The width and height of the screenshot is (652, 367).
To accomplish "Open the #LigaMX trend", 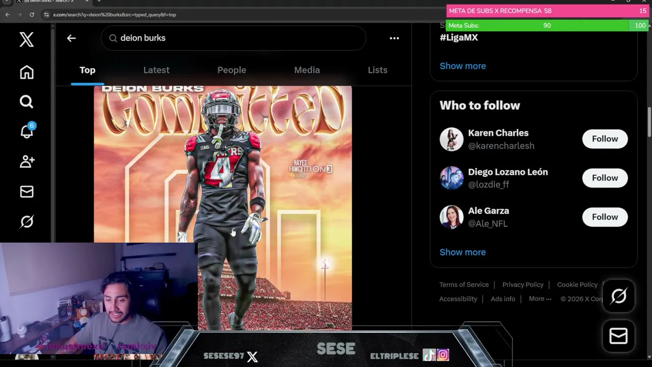I will point(458,37).
